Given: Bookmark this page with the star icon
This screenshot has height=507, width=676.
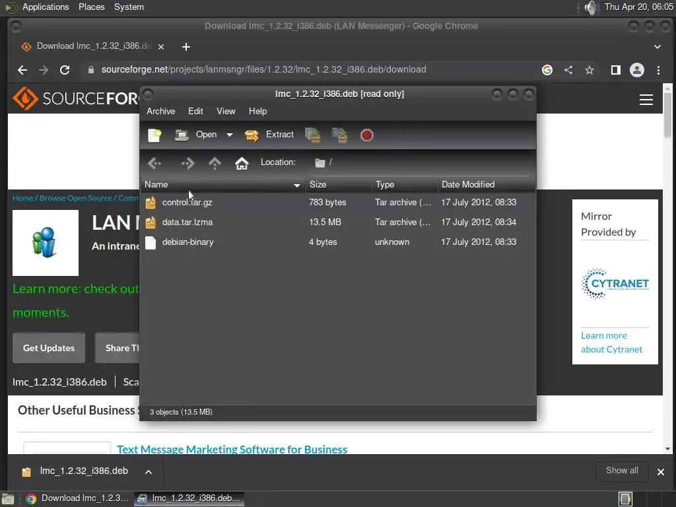Looking at the screenshot, I should pos(590,70).
